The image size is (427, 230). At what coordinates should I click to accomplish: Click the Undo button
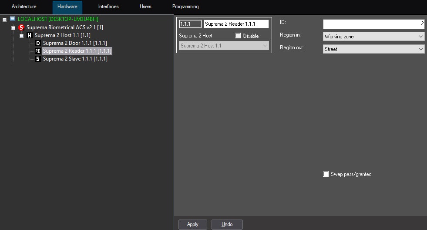(227, 224)
